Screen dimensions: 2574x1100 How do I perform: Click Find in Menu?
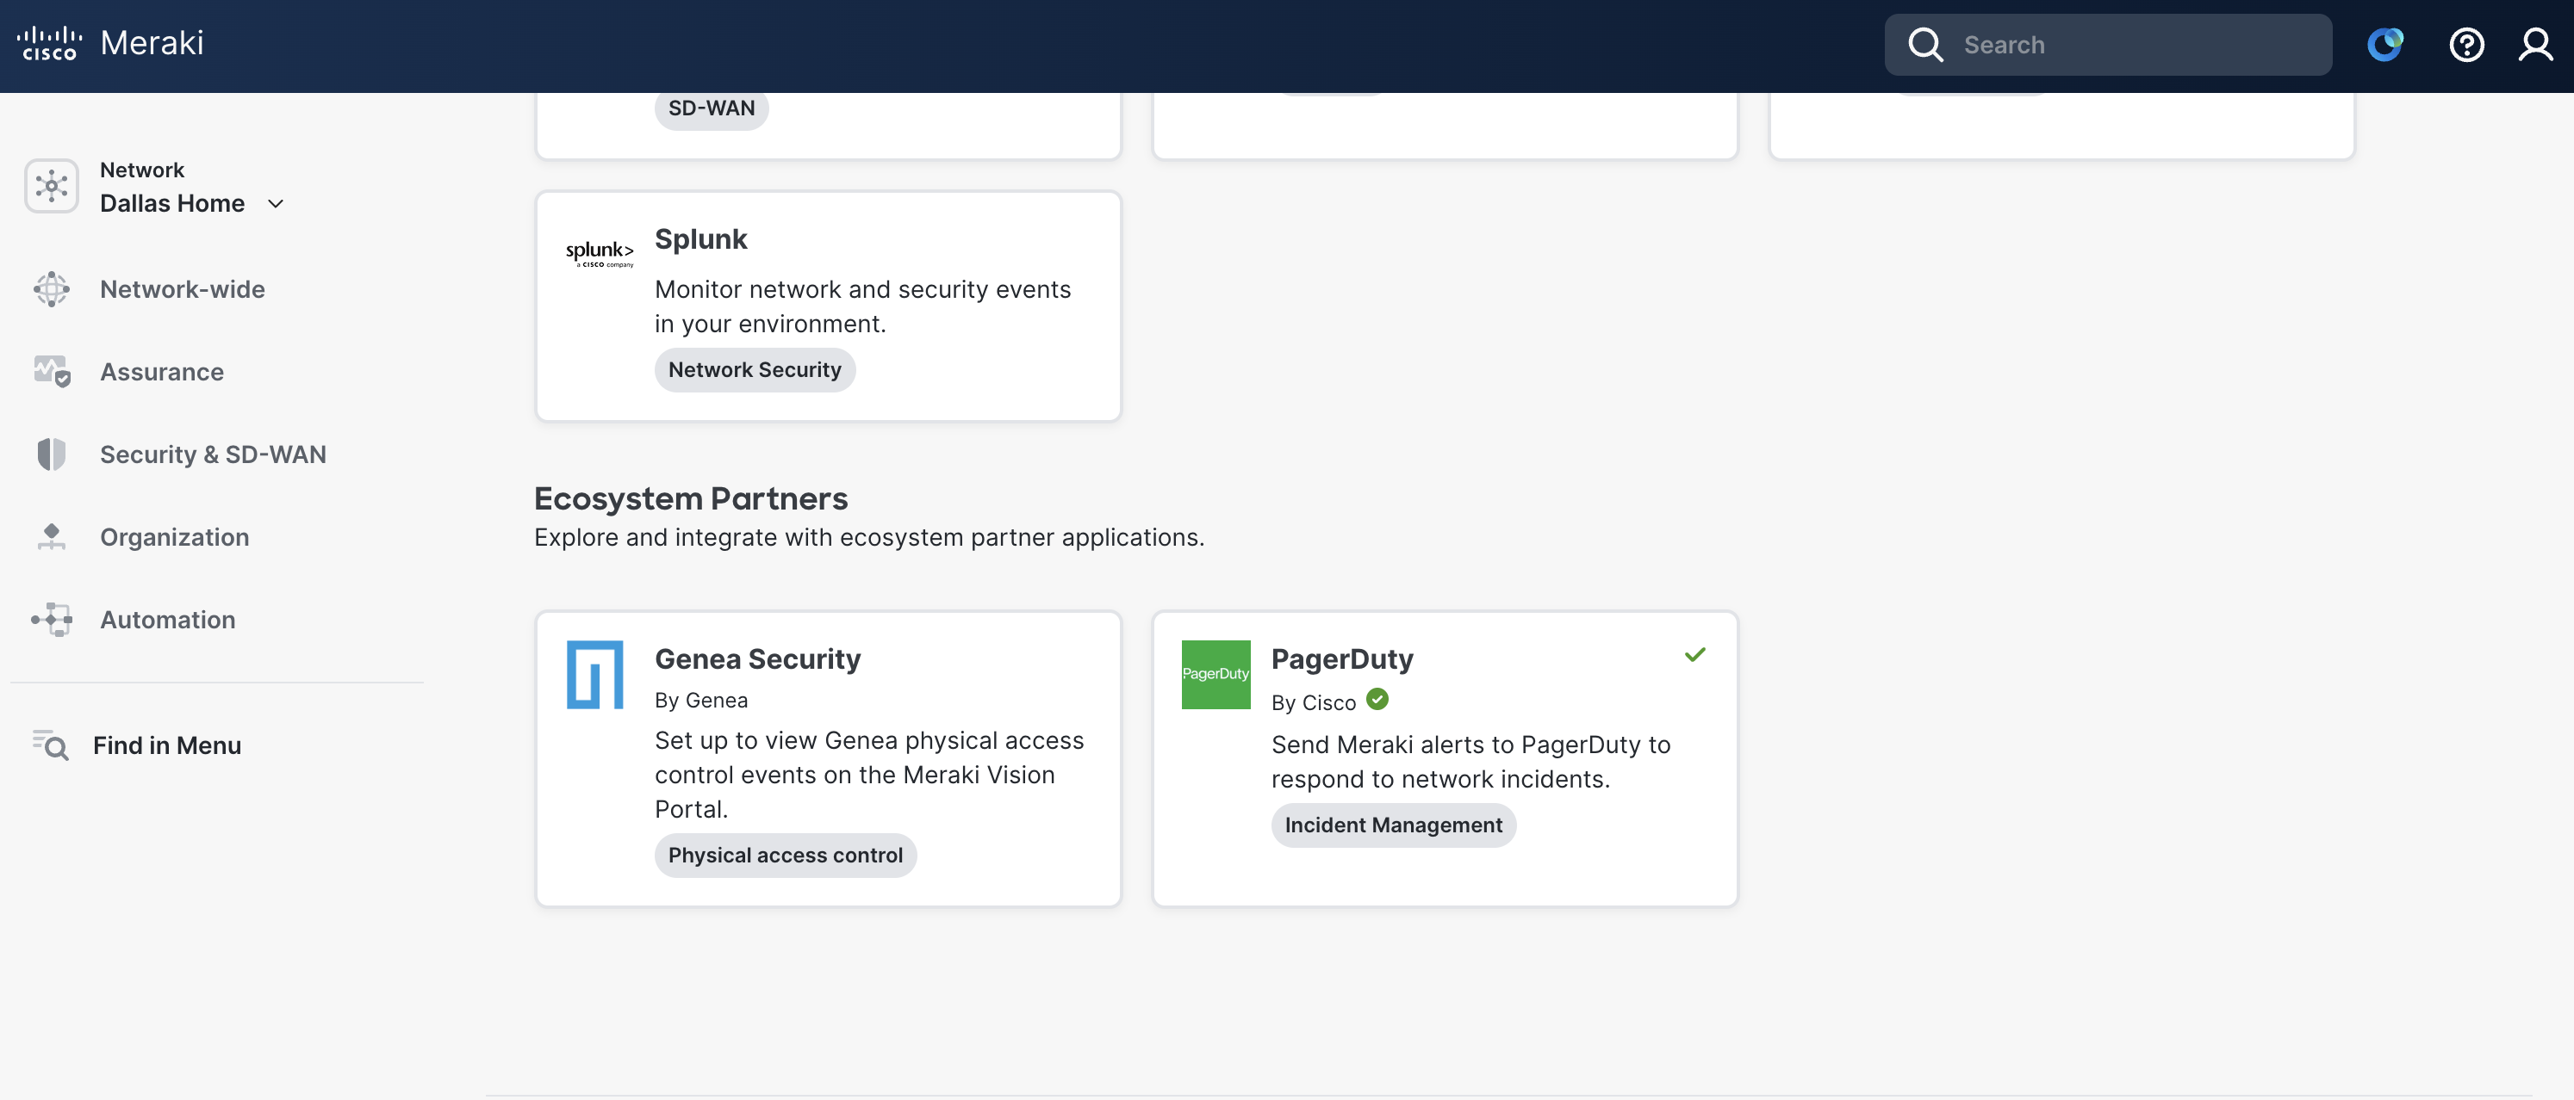point(167,745)
